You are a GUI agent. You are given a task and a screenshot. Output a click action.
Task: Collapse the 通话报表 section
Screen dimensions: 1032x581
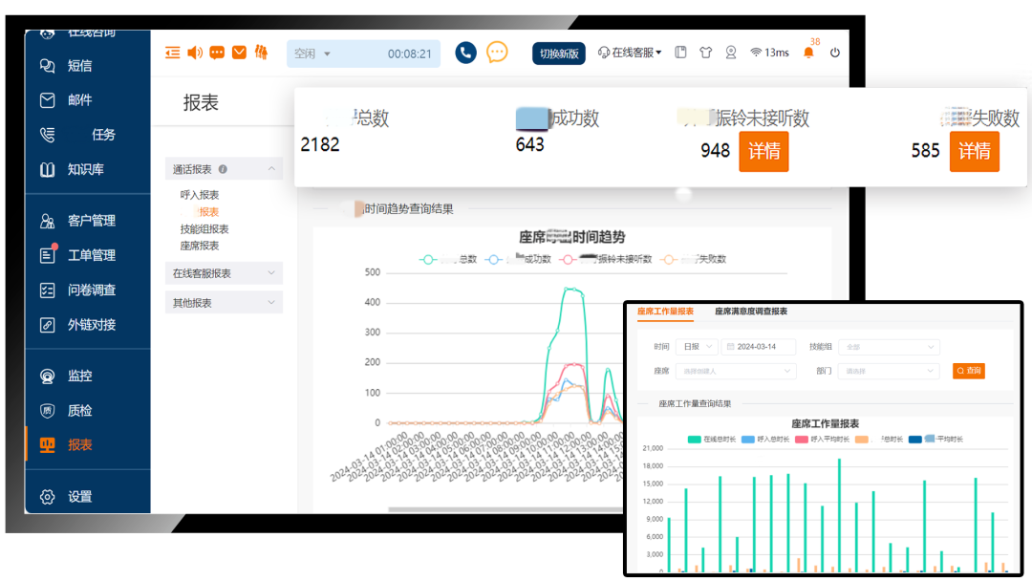coord(224,169)
